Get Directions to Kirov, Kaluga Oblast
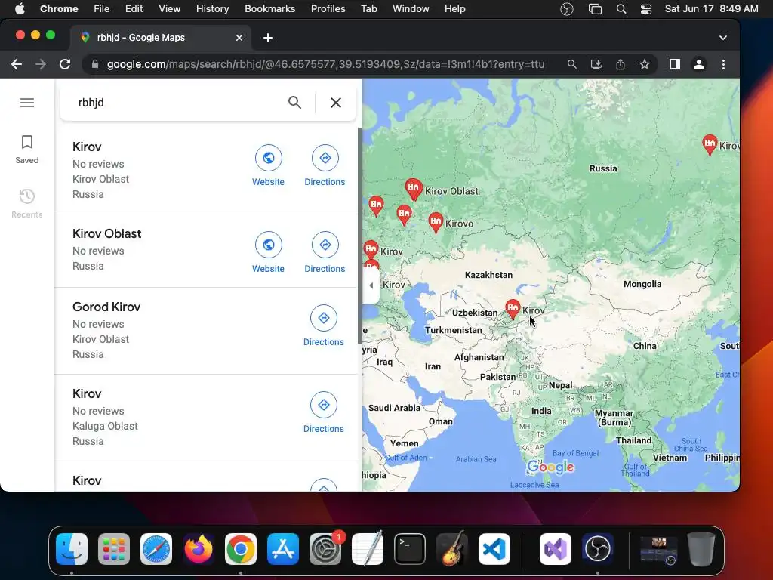Image resolution: width=773 pixels, height=580 pixels. click(323, 413)
